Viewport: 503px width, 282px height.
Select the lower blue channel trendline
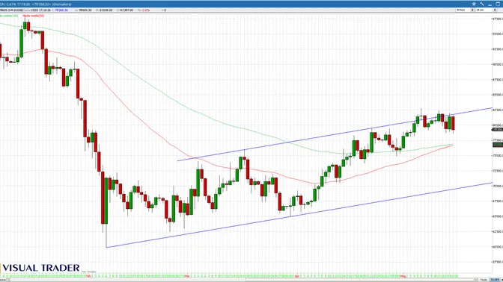click(x=299, y=215)
